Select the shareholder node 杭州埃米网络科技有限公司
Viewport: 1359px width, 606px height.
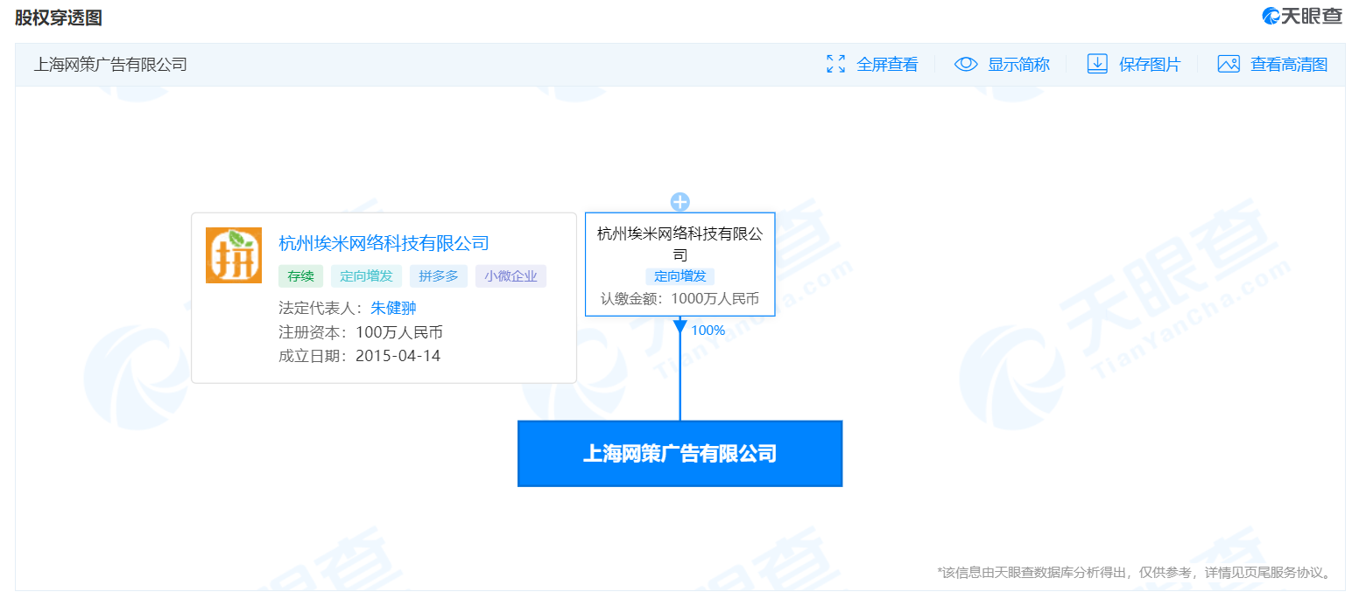pos(679,245)
